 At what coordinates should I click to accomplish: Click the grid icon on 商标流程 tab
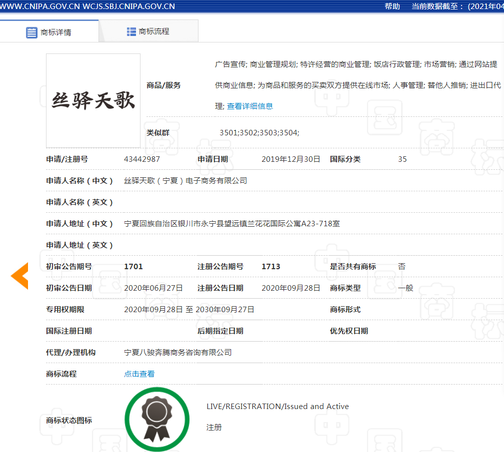131,31
